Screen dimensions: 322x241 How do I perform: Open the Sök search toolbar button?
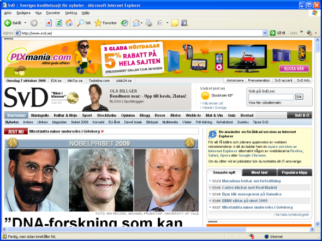[x=84, y=23]
